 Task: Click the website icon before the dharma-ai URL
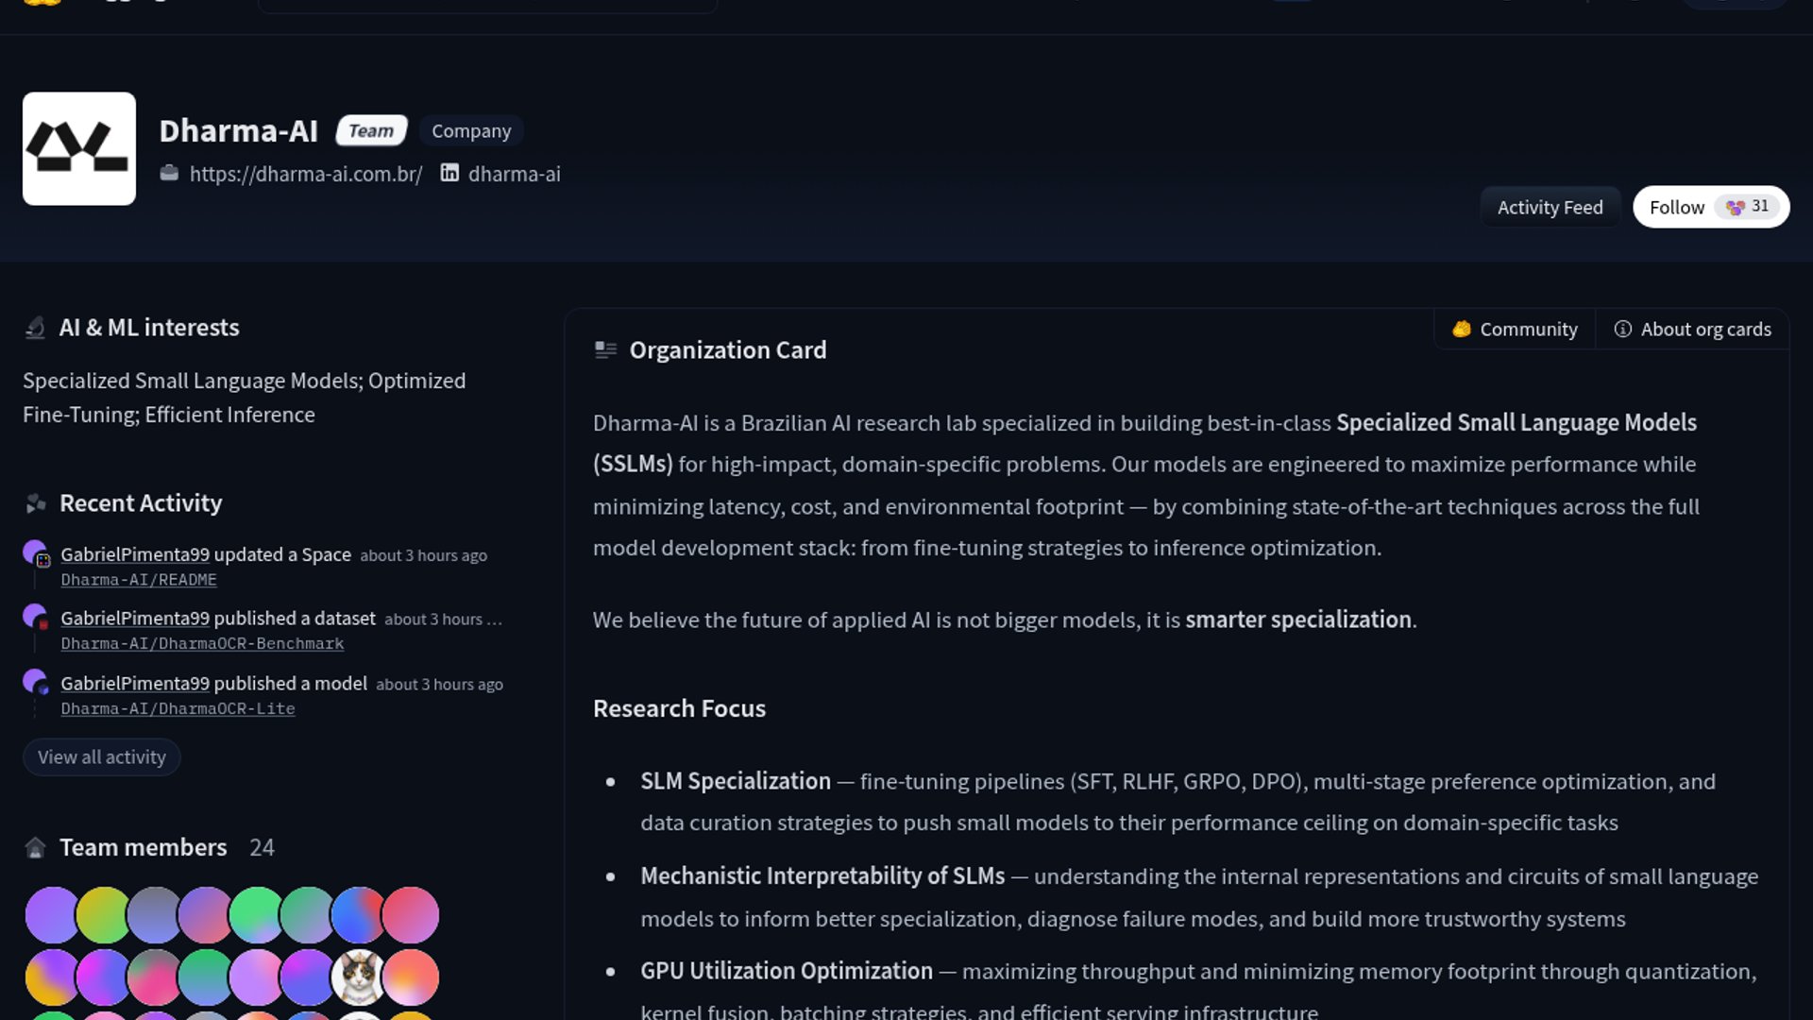point(169,173)
